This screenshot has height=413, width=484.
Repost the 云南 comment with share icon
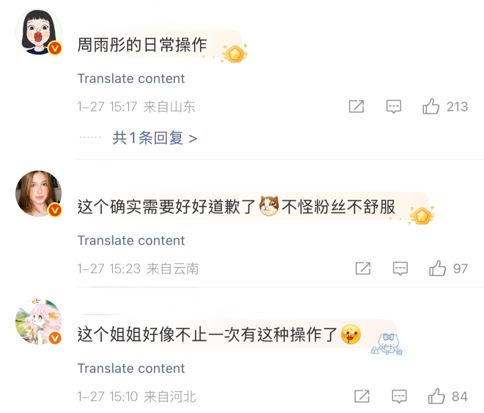[363, 268]
